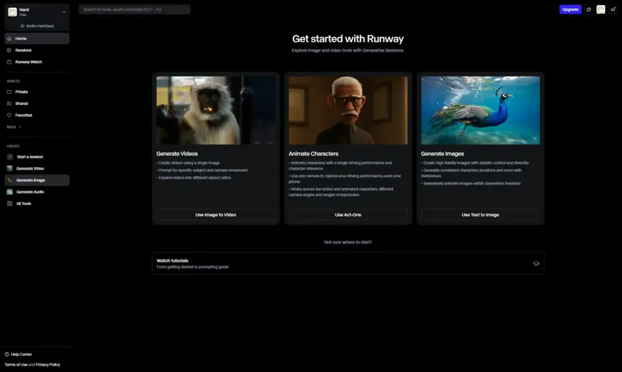Screen dimensions: 622x372
Task: Open the profile avatar in the top bar
Action: [x=601, y=10]
